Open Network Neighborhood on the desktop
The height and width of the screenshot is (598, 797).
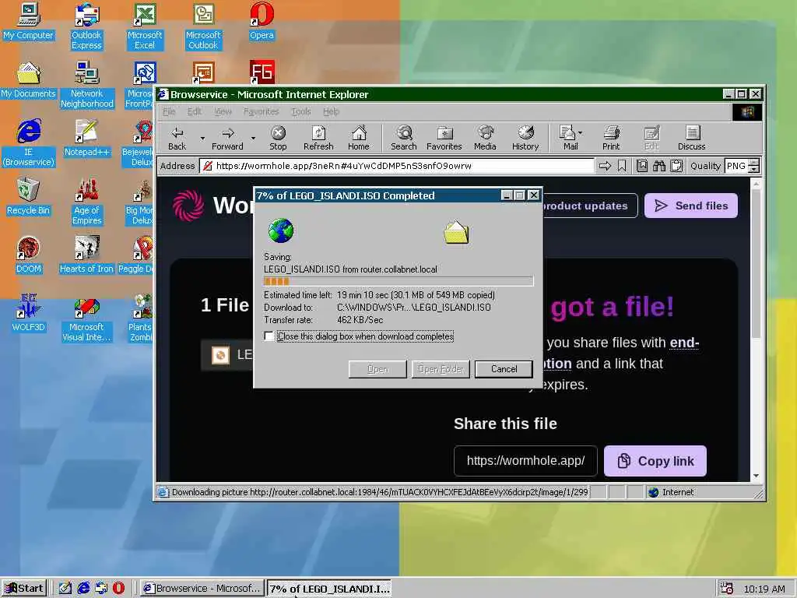[x=87, y=85]
